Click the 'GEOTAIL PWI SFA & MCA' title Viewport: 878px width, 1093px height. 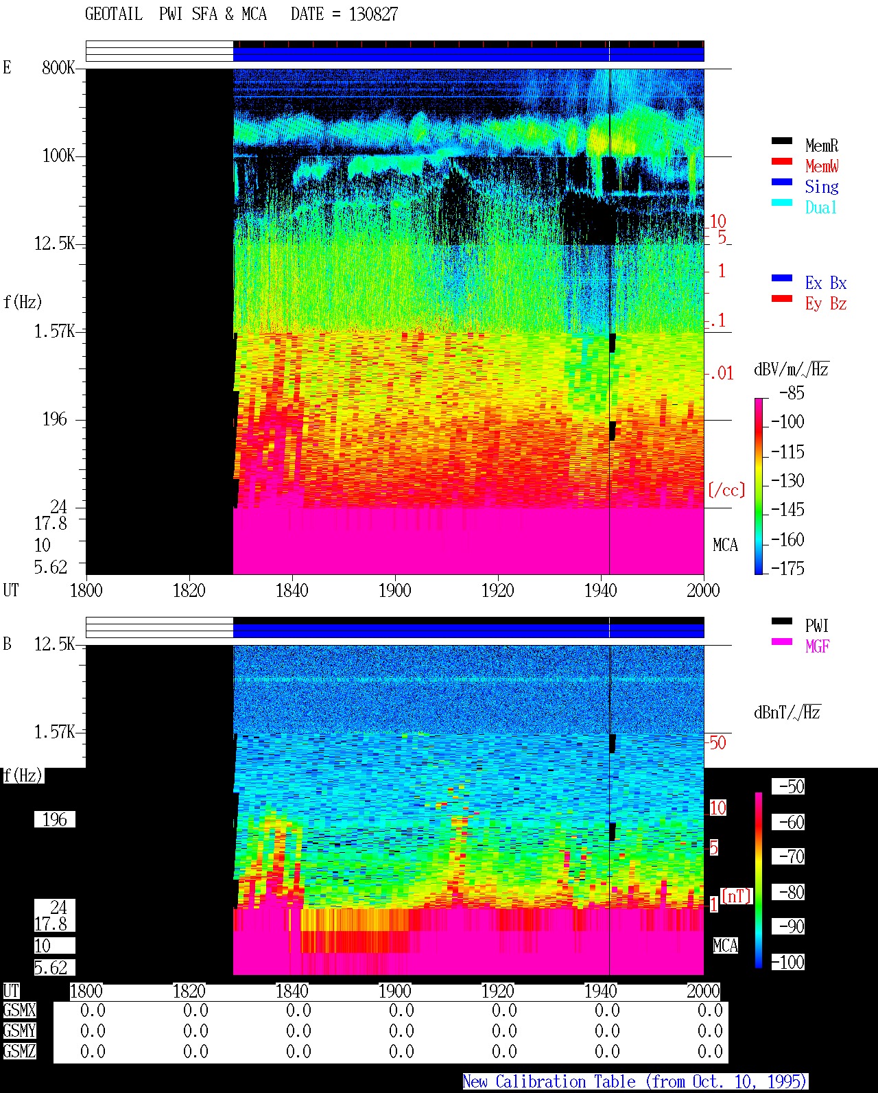(176, 14)
